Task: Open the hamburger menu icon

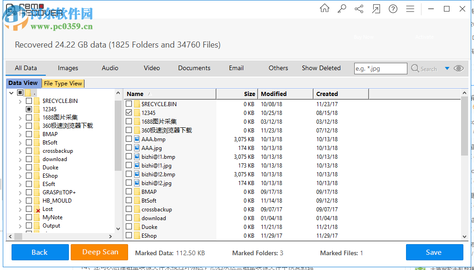Action: click(x=410, y=8)
